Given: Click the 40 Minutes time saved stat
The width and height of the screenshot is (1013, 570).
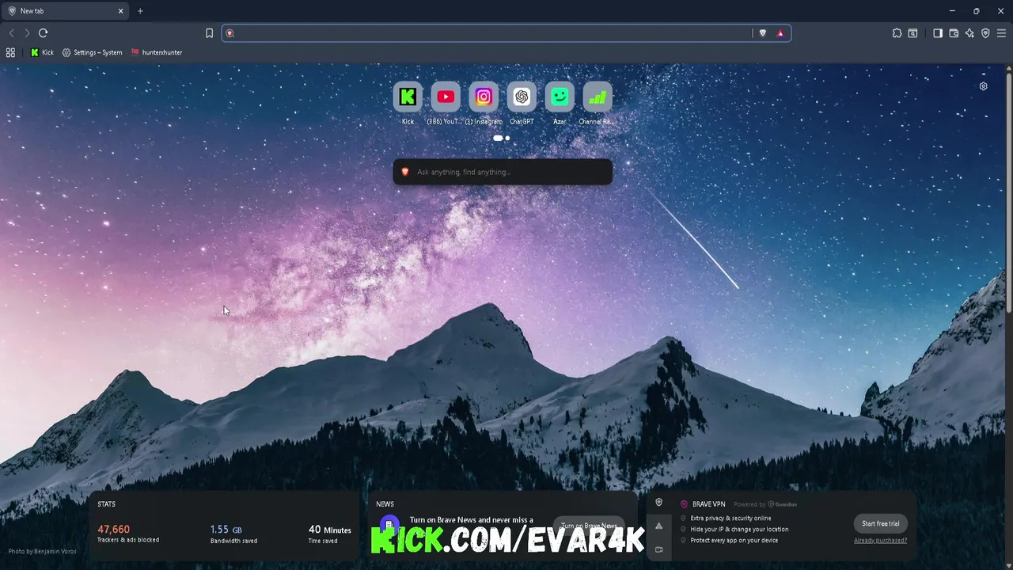Looking at the screenshot, I should point(329,534).
